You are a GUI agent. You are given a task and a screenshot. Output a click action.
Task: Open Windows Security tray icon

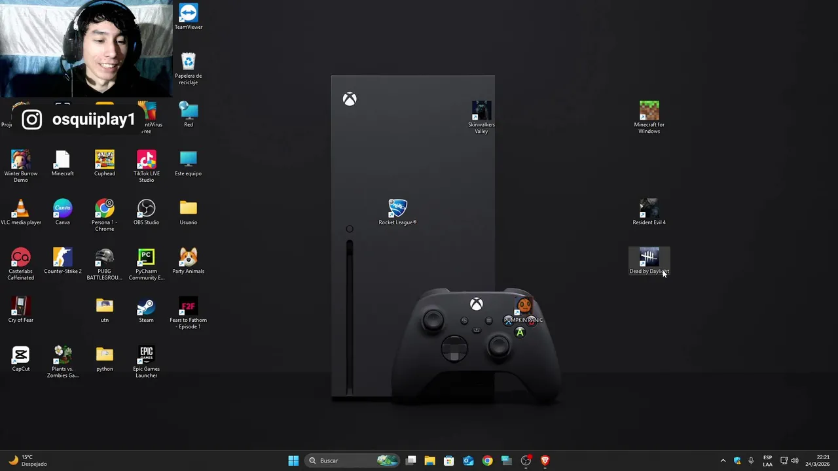pos(737,461)
